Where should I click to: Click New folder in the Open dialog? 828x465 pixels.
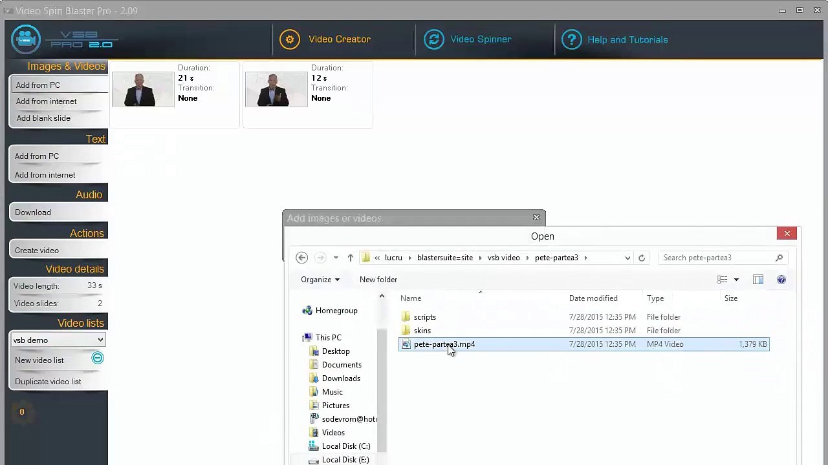(x=378, y=280)
